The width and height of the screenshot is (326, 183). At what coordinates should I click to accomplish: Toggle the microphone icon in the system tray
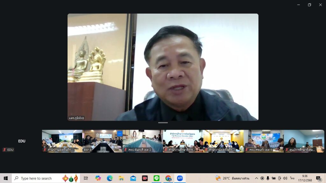(268, 178)
